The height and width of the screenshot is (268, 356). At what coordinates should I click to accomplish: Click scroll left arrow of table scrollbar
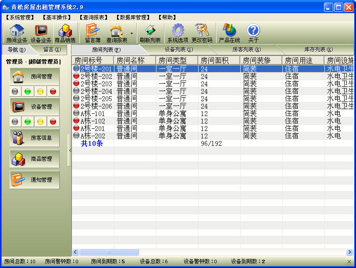[75, 252]
